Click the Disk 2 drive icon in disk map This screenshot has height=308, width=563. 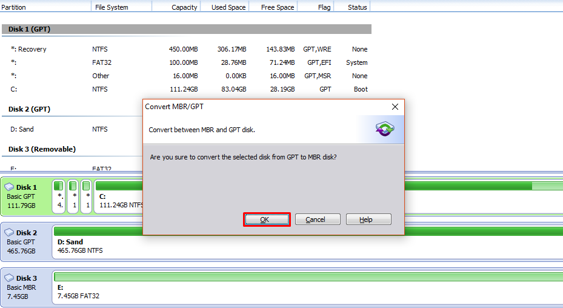[9, 233]
